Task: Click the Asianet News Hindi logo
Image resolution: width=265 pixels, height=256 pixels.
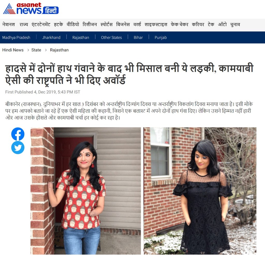Action: click(x=31, y=9)
